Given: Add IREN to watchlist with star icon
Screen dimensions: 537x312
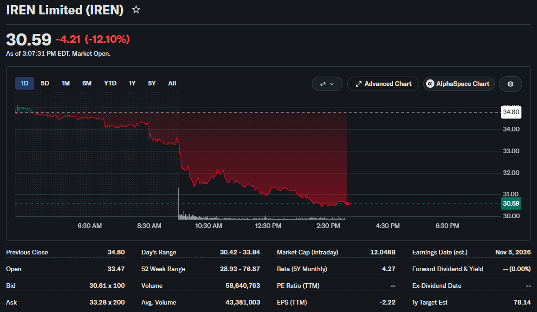Looking at the screenshot, I should pos(136,10).
